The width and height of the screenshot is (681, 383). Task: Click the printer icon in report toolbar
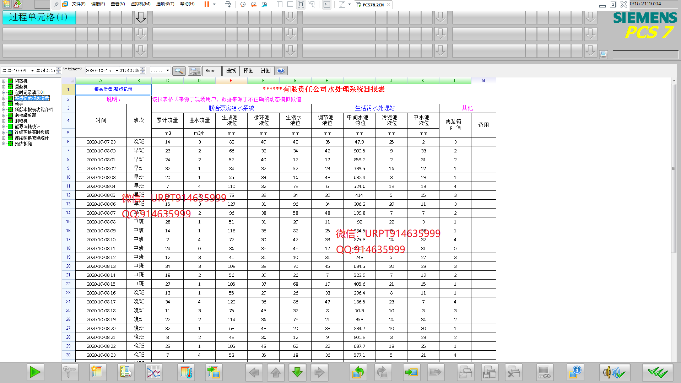point(194,71)
